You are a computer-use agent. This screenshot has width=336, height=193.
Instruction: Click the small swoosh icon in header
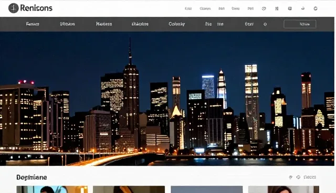click(303, 8)
